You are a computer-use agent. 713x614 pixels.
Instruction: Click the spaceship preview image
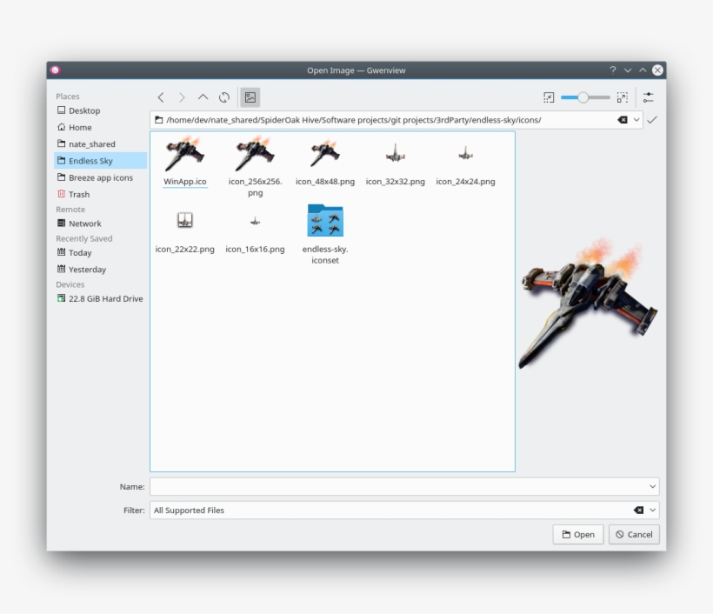tap(588, 304)
